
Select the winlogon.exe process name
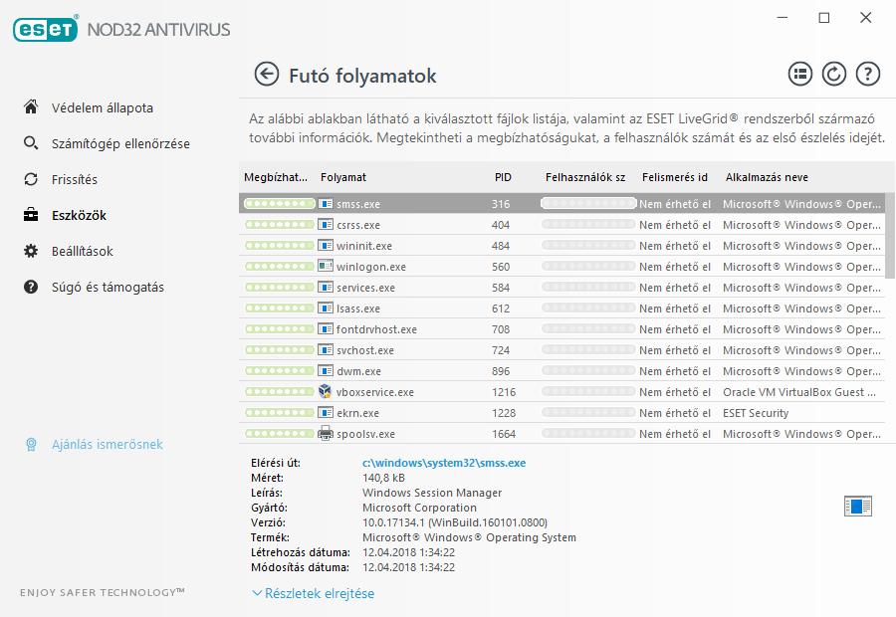(x=371, y=267)
